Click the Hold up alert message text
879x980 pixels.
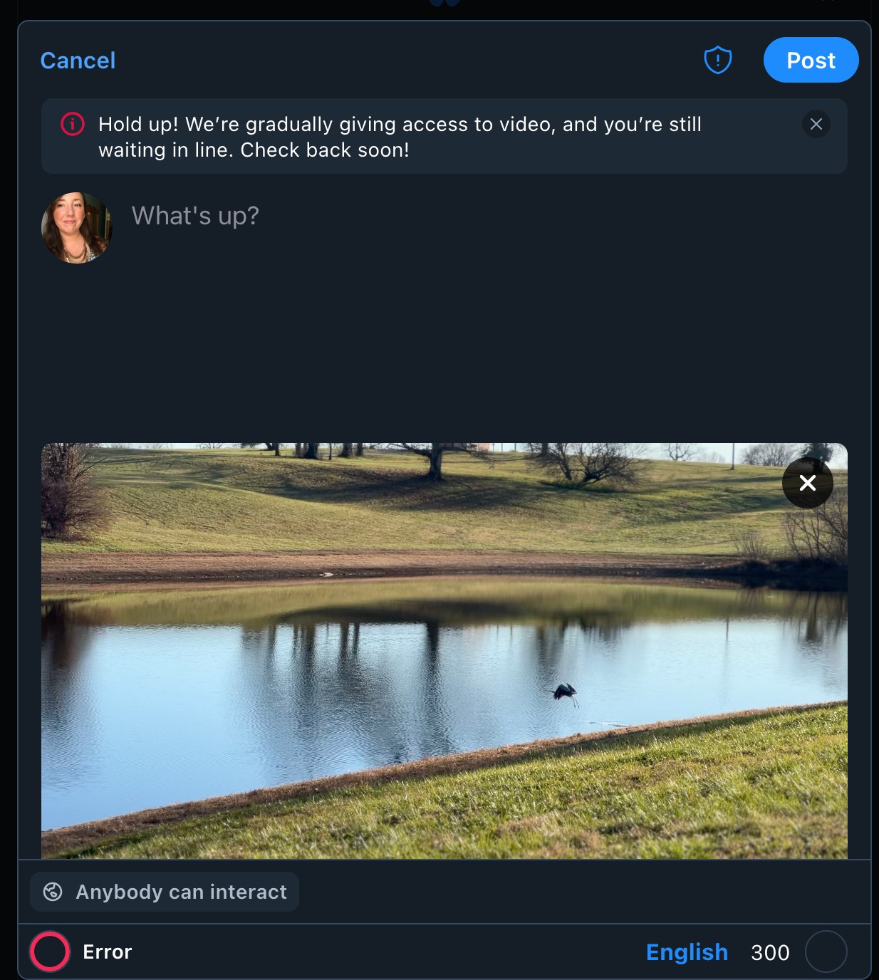pyautogui.click(x=399, y=137)
